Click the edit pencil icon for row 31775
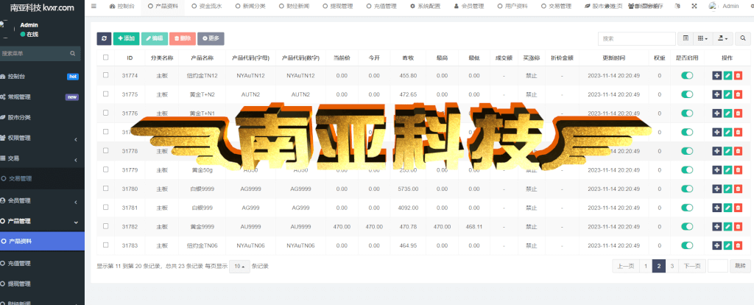 point(727,94)
